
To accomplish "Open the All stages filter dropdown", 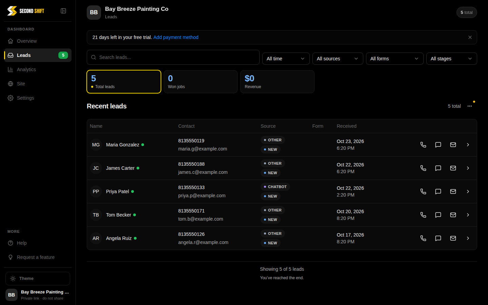I will pyautogui.click(x=452, y=59).
